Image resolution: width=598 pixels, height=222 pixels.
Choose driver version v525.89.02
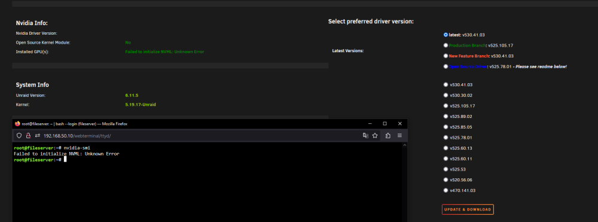coord(446,116)
